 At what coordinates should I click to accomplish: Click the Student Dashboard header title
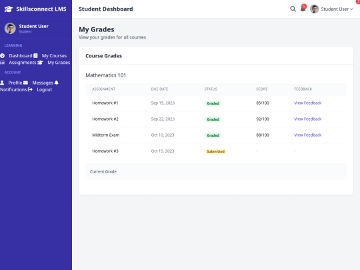[105, 9]
